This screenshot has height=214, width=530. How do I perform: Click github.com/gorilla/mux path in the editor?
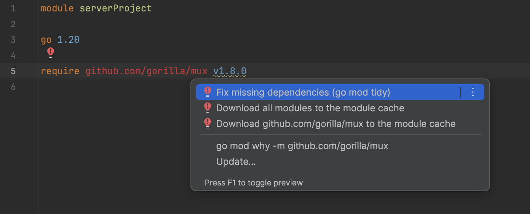point(146,71)
